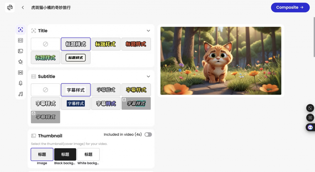Open the chat assistant floating icon

310,127
